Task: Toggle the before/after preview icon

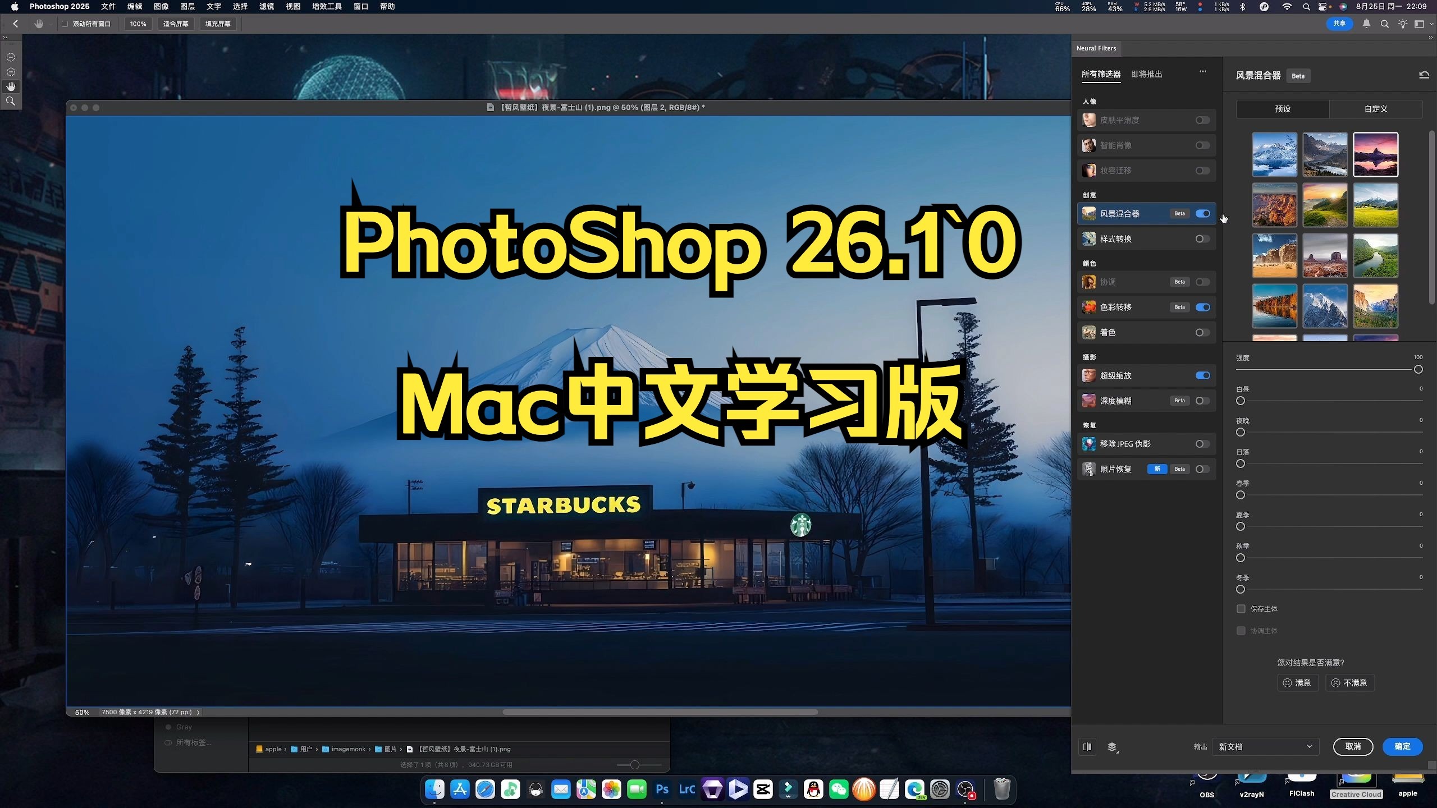Action: [1087, 747]
